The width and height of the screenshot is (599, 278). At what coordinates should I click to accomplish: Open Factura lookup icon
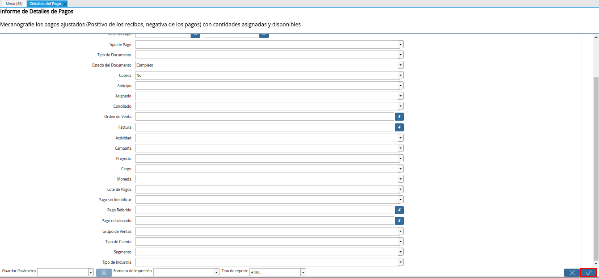pyautogui.click(x=399, y=127)
